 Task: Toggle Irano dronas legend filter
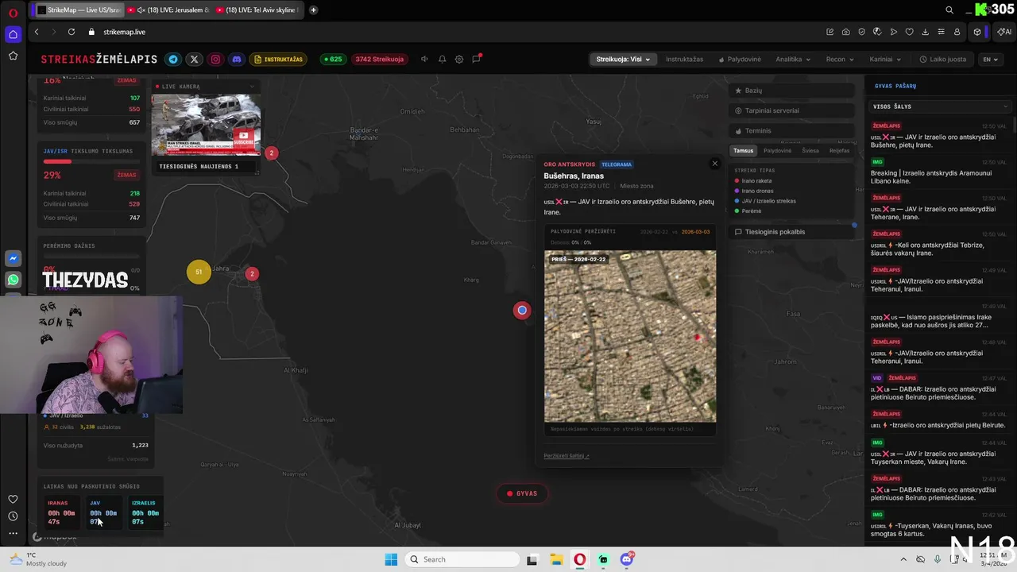[753, 191]
